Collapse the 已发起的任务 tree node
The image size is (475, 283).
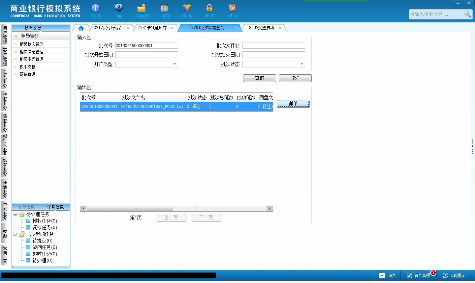[x=15, y=234]
